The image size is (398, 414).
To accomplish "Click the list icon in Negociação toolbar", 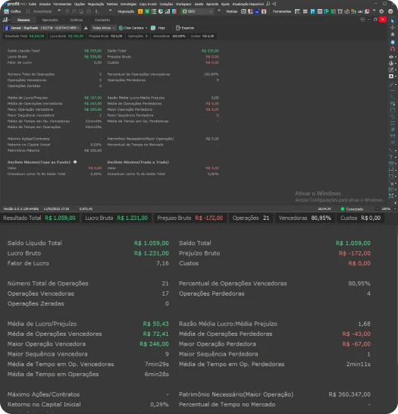I will pyautogui.click(x=154, y=11).
